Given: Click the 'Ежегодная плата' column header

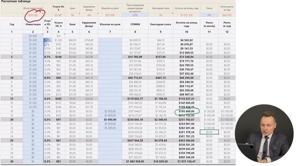Looking at the screenshot, I should [x=160, y=24].
